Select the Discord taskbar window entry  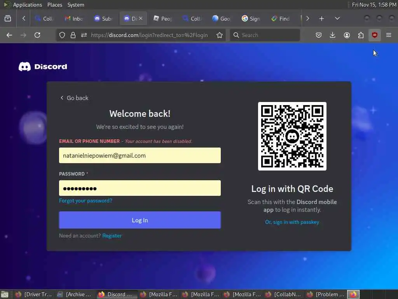point(117,294)
